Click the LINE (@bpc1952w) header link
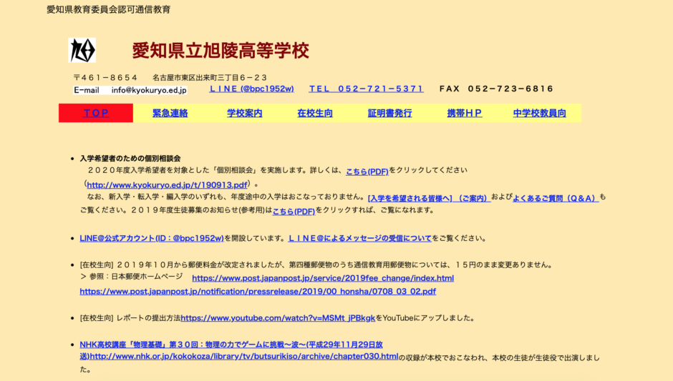The height and width of the screenshot is (381, 673). click(251, 89)
